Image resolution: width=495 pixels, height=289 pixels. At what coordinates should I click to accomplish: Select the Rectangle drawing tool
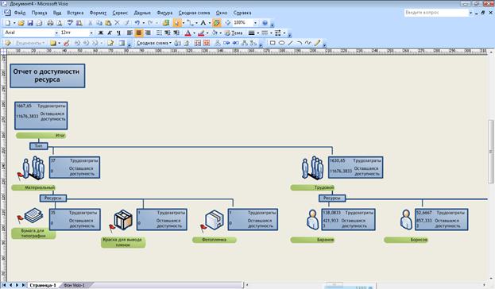(x=273, y=43)
